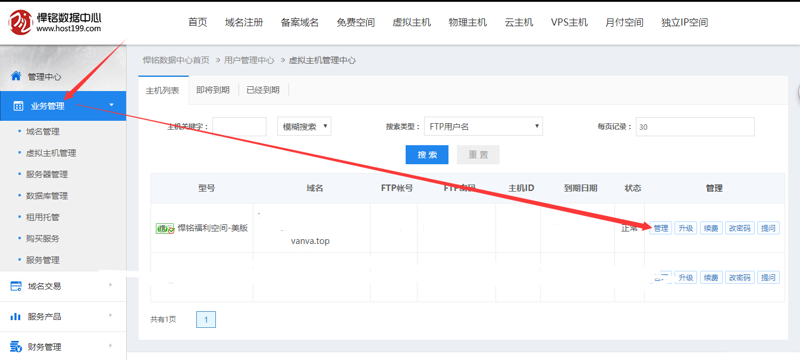
Task: Click the 虚拟主机管理中心 breadcrumb link
Action: [322, 60]
